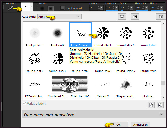The width and height of the screenshot is (167, 128).
Task: Click the round_petal label
Action: (x=80, y=71)
